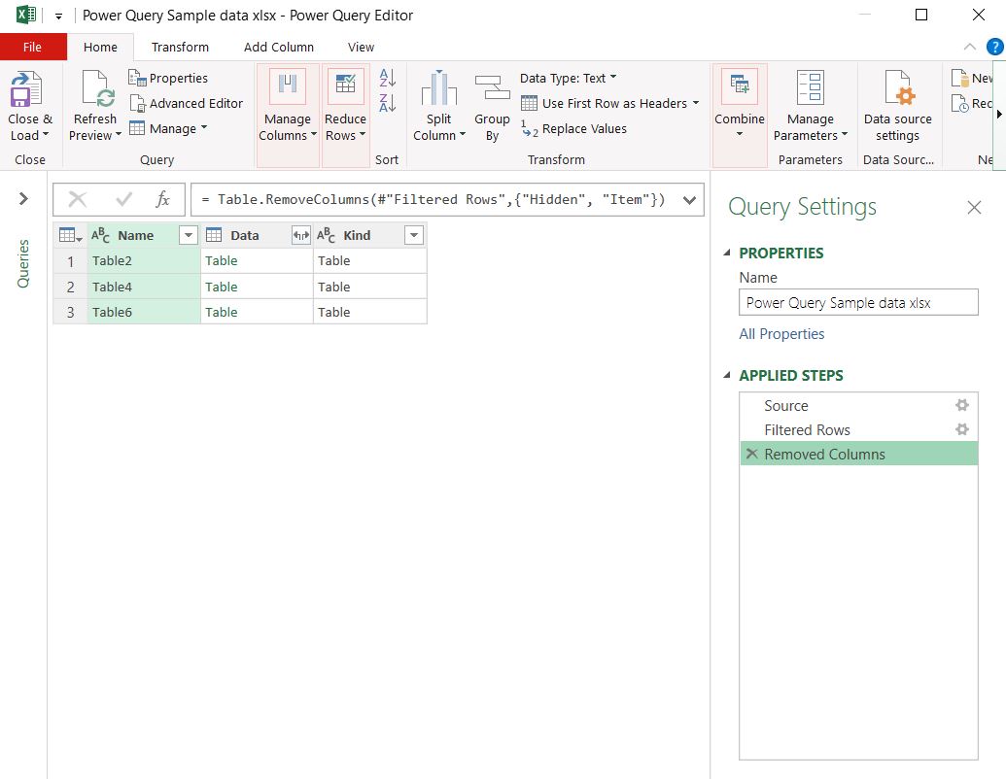Close the Query Settings pane
Image resolution: width=1006 pixels, height=779 pixels.
974,207
